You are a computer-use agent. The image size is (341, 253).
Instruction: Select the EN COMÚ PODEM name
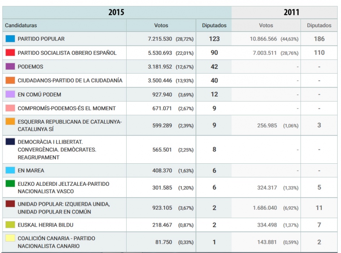click(x=39, y=94)
